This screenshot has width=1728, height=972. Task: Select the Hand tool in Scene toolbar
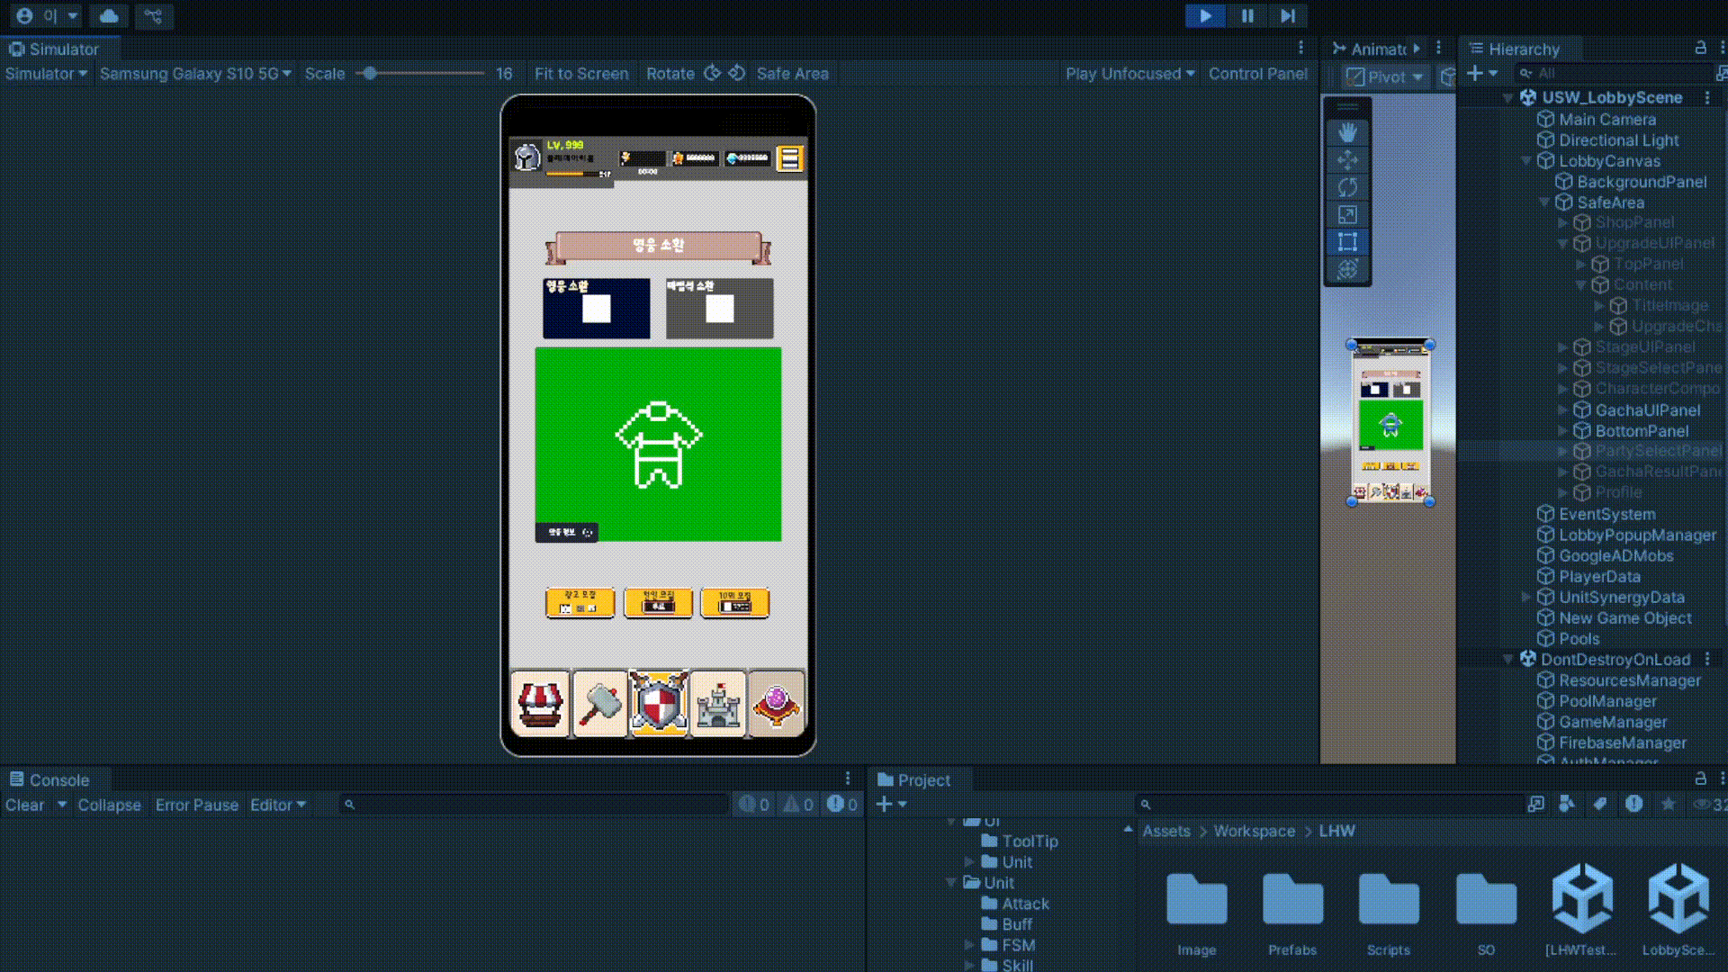[1347, 133]
